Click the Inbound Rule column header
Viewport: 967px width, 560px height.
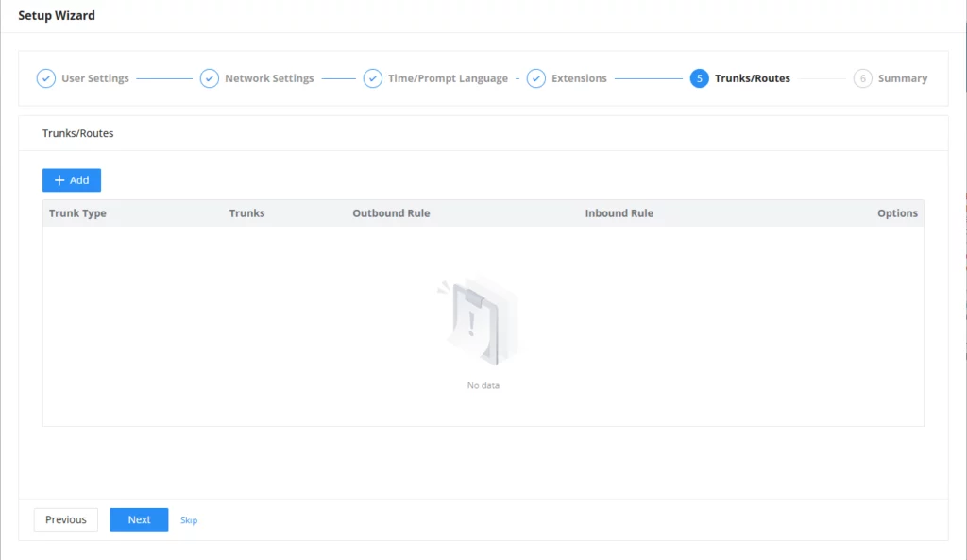coord(619,212)
